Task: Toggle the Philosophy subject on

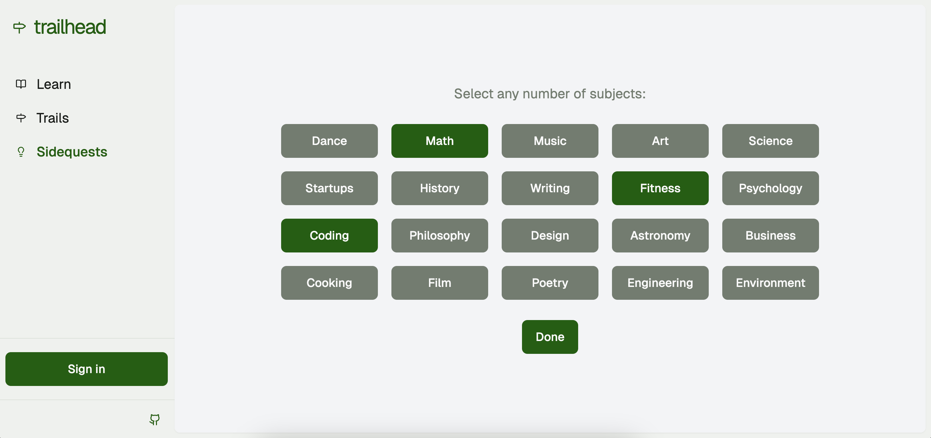Action: coord(439,236)
